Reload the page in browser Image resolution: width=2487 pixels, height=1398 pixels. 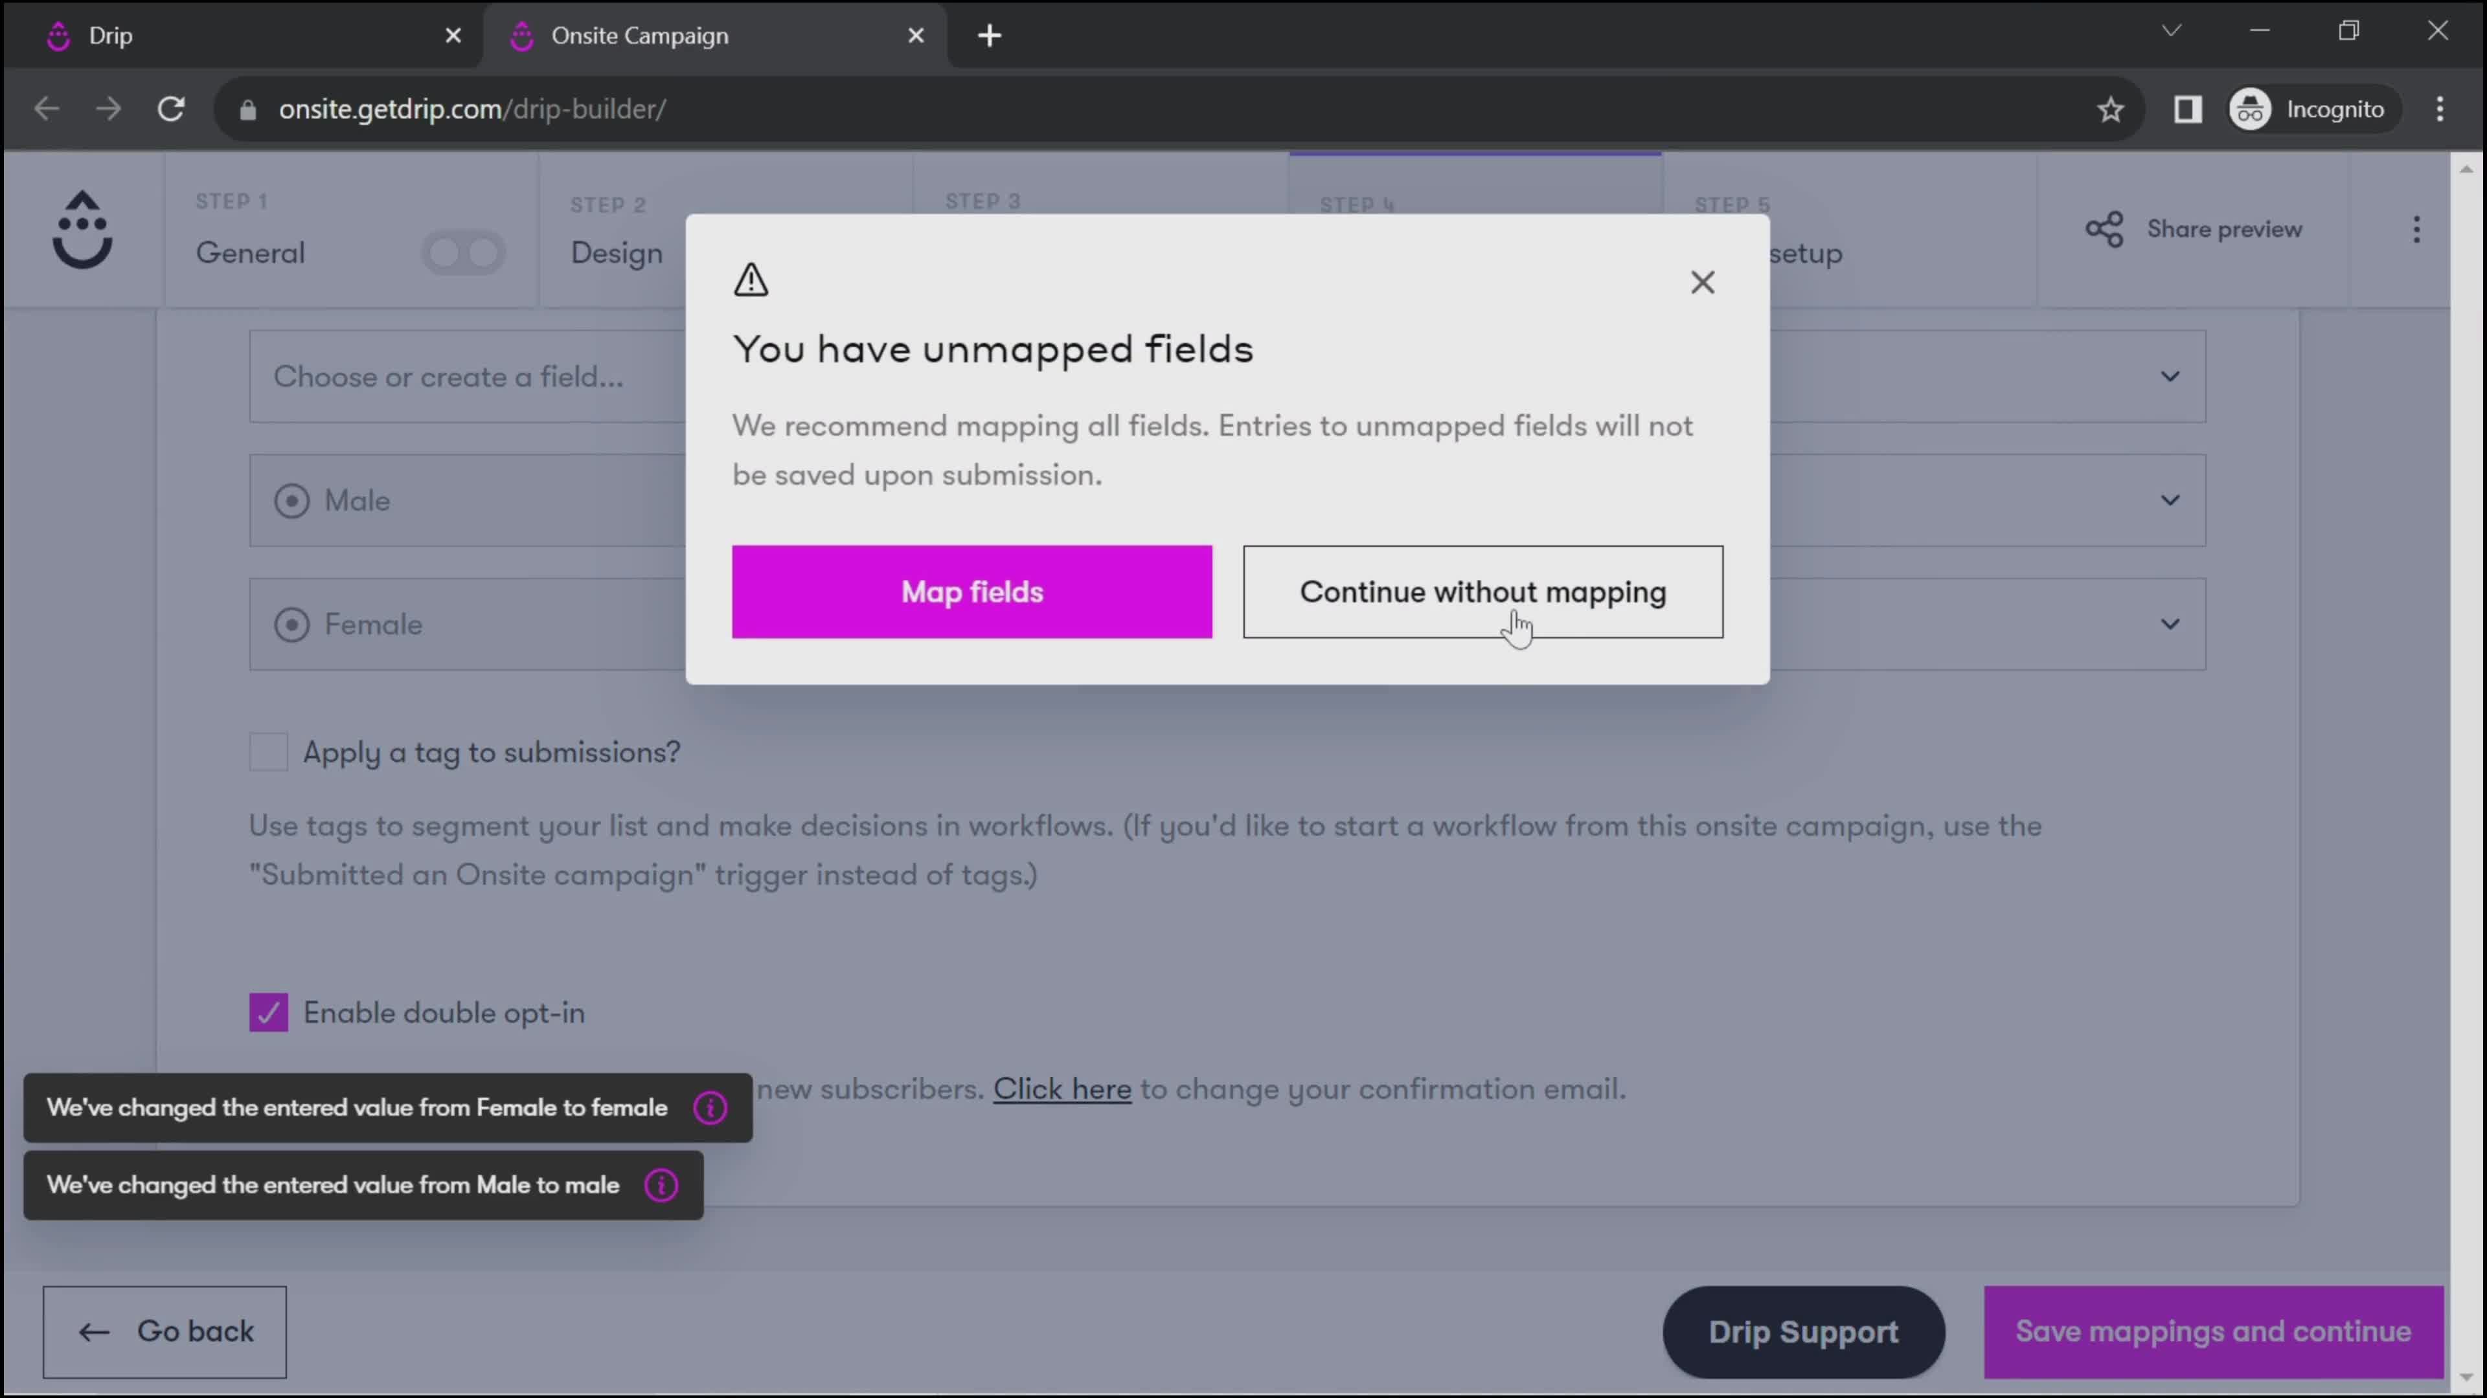click(171, 109)
